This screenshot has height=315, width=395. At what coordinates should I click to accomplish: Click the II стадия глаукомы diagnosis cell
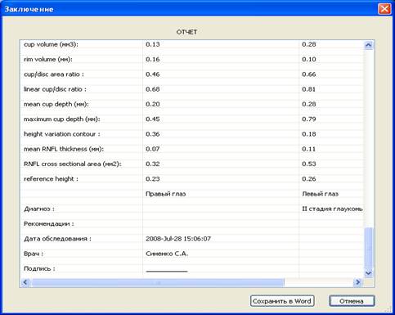point(331,209)
